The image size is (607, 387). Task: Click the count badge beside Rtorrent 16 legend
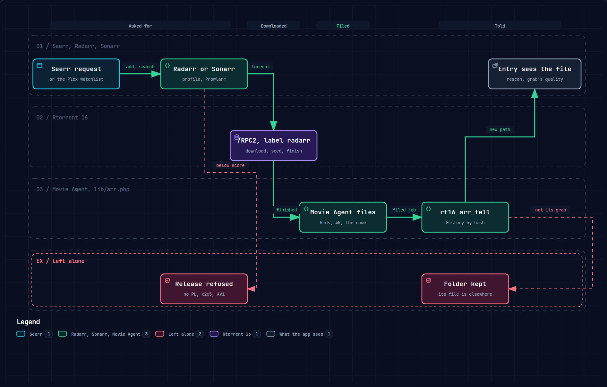pyautogui.click(x=257, y=334)
